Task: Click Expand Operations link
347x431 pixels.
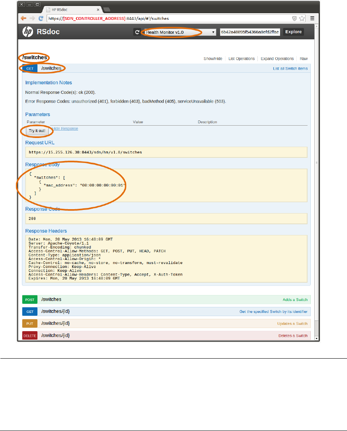Action: click(277, 59)
